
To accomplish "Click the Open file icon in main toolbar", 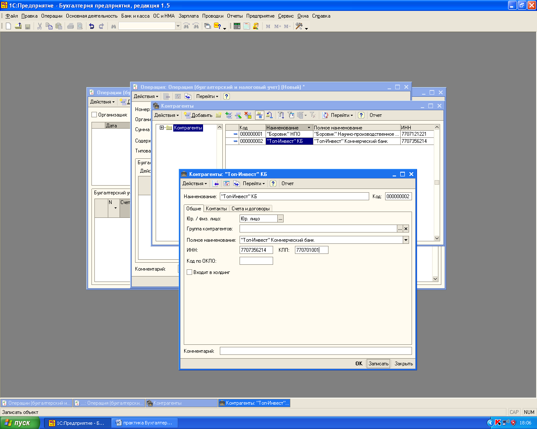I will [18, 26].
